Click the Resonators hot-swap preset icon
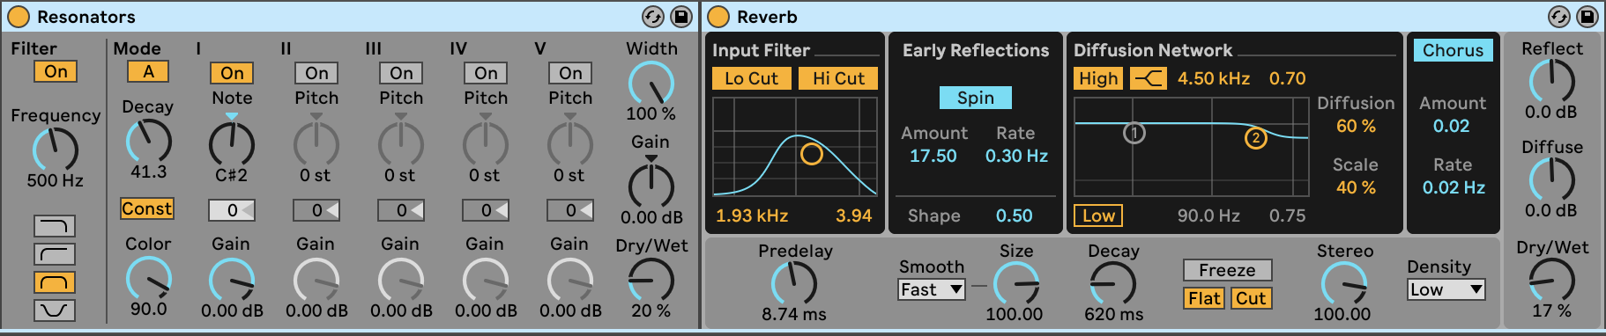The width and height of the screenshot is (1606, 336). point(653,17)
